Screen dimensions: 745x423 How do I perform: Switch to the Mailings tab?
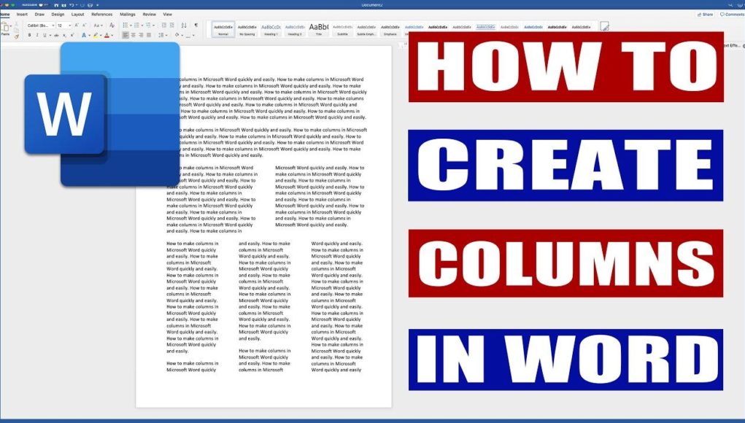(x=128, y=15)
